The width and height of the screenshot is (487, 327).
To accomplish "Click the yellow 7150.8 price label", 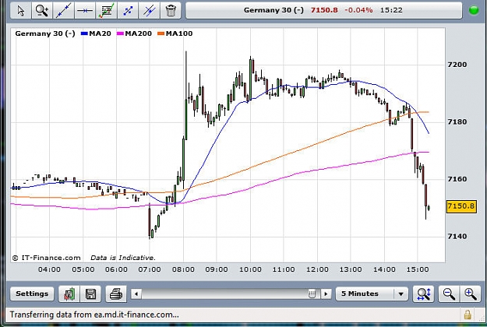I will 461,206.
